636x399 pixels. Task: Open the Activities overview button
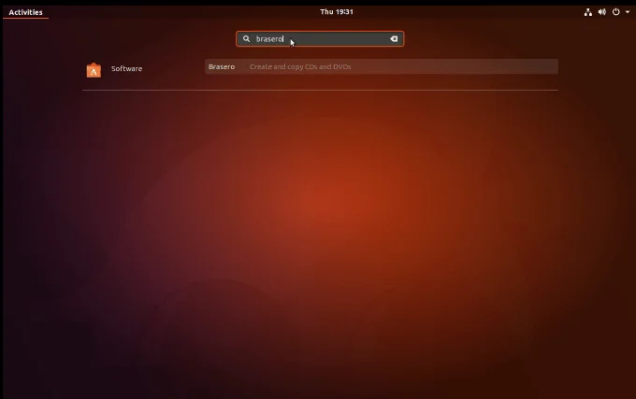pos(25,12)
